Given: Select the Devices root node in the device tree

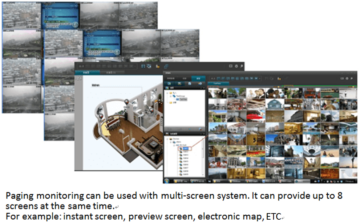Looking at the screenshot, I should tap(174, 139).
